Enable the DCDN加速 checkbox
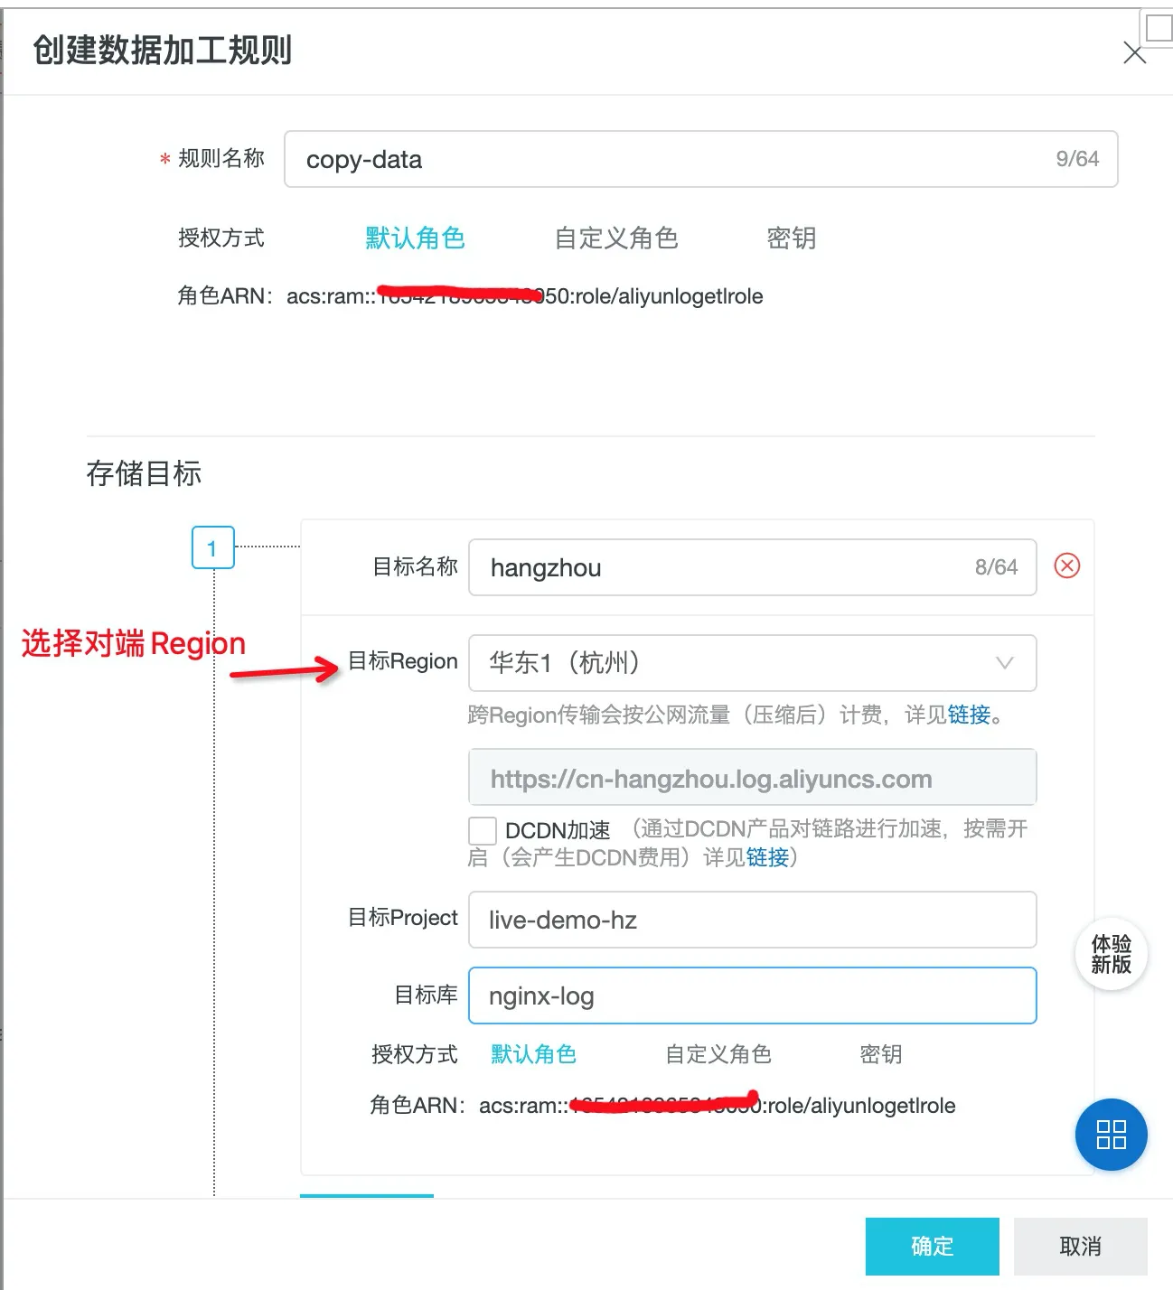The width and height of the screenshot is (1173, 1290). [483, 830]
